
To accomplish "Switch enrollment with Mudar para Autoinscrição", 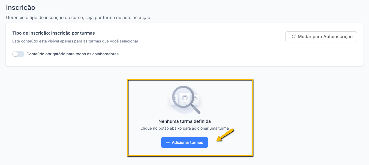I will point(321,37).
